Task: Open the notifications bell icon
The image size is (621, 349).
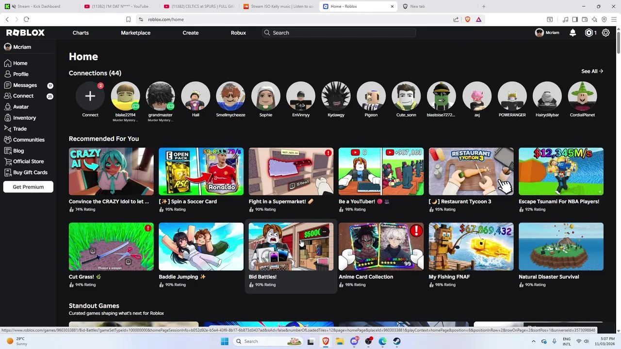Action: (x=573, y=32)
